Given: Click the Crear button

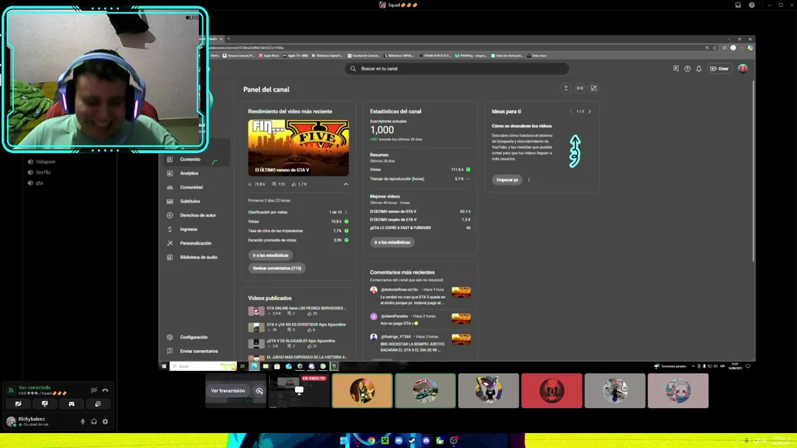Looking at the screenshot, I should coord(720,68).
